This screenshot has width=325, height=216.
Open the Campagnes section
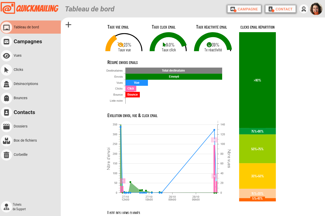pos(28,41)
